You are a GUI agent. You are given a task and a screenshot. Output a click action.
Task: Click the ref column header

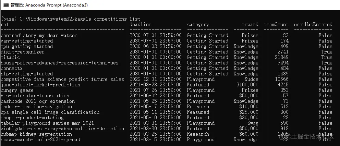(4, 25)
